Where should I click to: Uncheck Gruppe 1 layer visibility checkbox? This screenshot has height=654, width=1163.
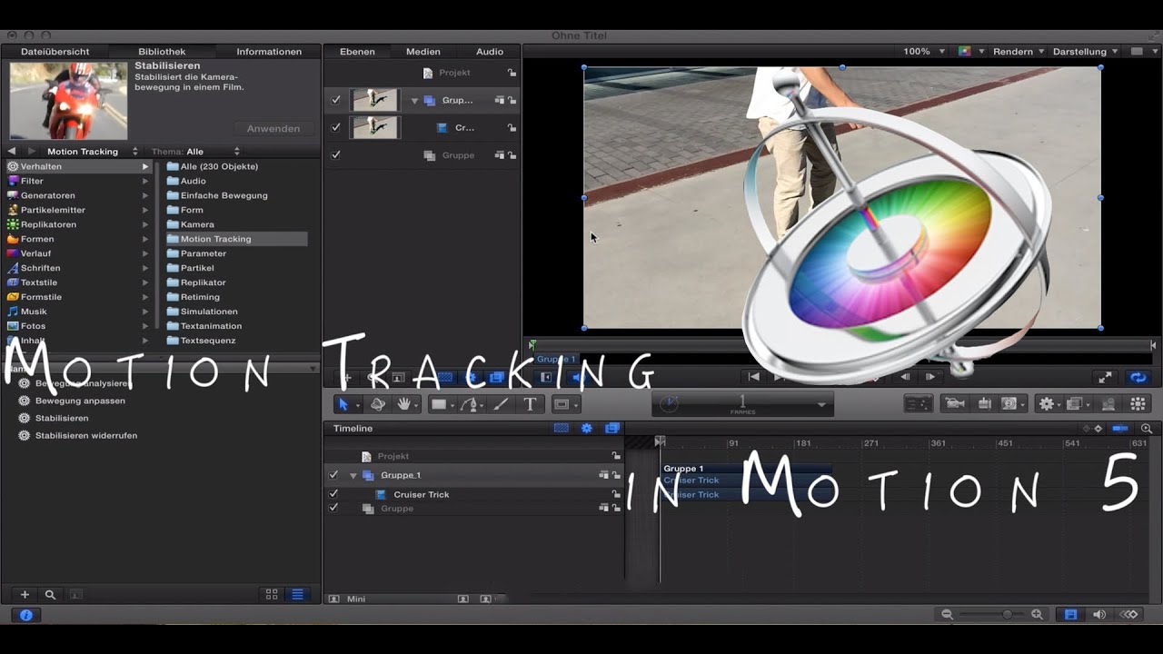coord(335,100)
